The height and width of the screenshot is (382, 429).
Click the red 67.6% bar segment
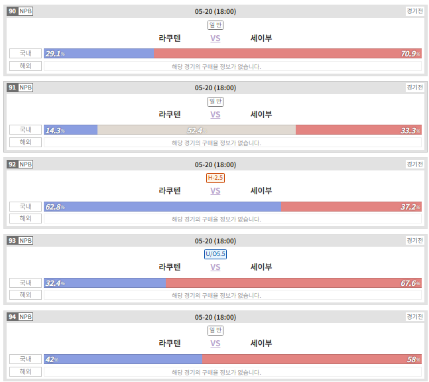click(294, 283)
